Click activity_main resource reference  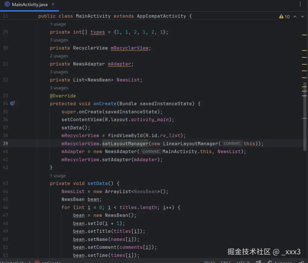[150, 120]
